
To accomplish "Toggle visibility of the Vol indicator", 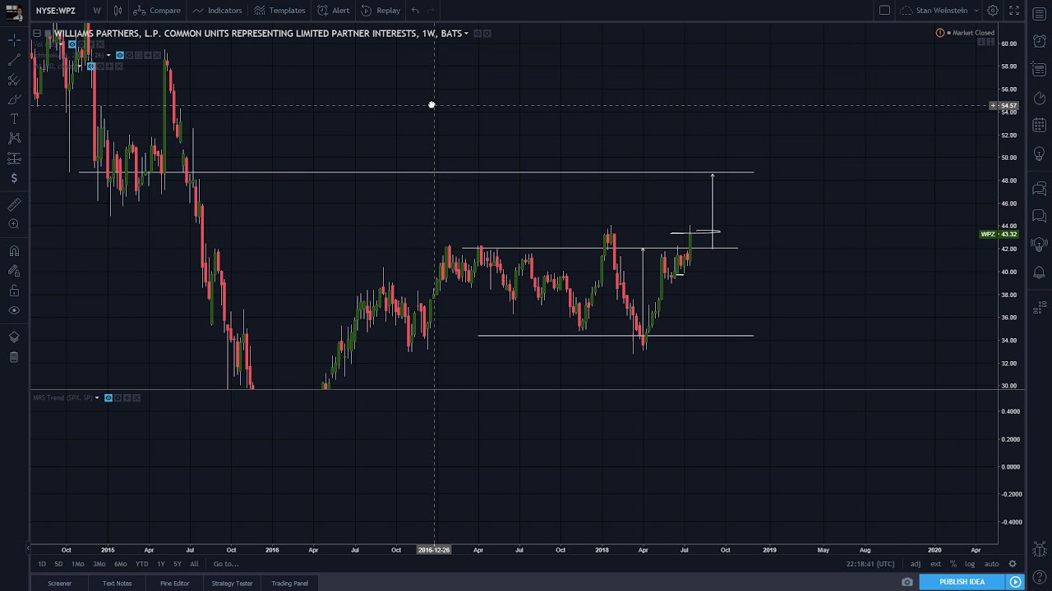I will 72,44.
